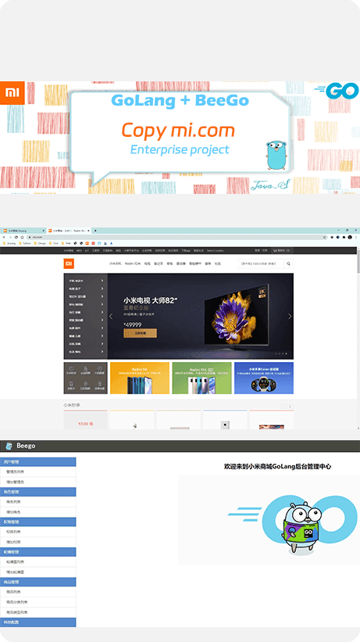360x642 pixels.
Task: Open the Redmi 10X promo banner
Action: coord(201,378)
